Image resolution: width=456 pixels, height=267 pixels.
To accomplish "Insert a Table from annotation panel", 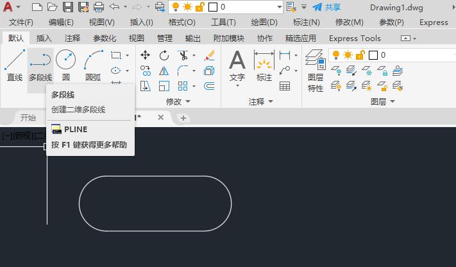I will (x=284, y=86).
